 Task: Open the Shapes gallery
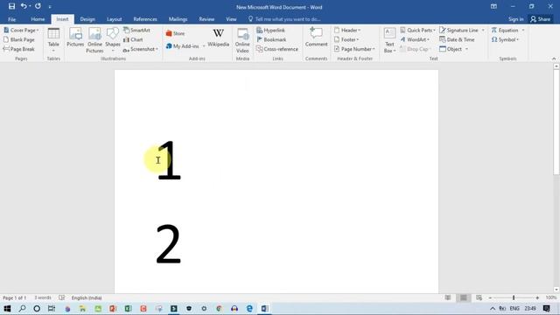[x=113, y=39]
